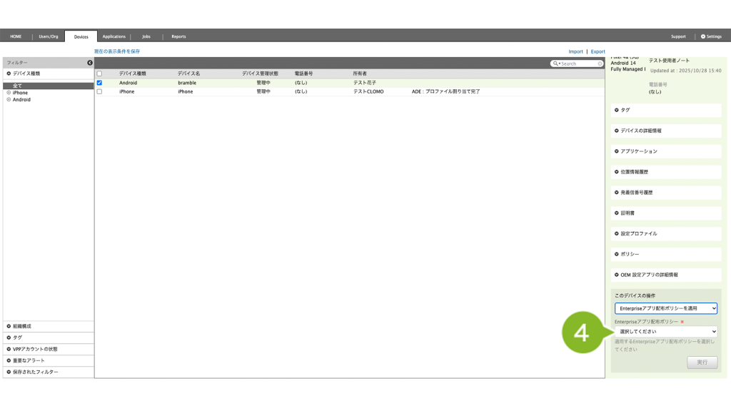
Task: Check the iPhone device row checkbox
Action: tap(99, 91)
